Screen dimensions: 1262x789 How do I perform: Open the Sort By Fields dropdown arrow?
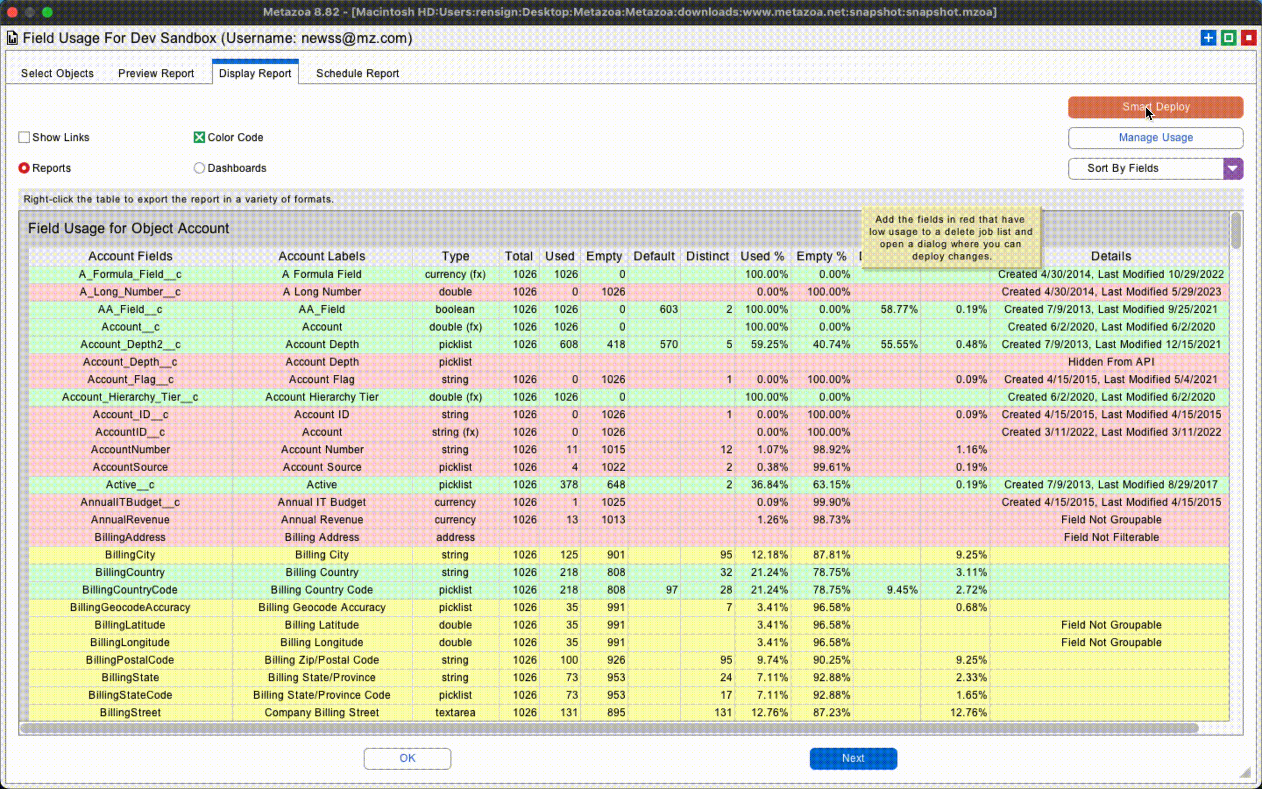pos(1233,169)
